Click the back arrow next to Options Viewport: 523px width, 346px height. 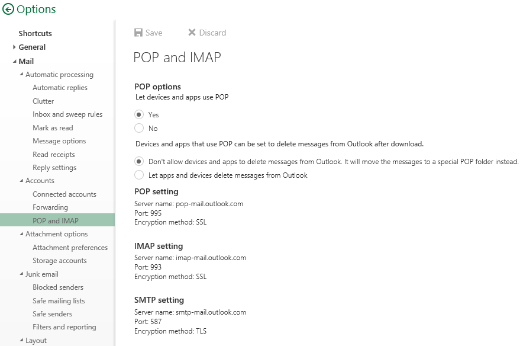coord(8,9)
